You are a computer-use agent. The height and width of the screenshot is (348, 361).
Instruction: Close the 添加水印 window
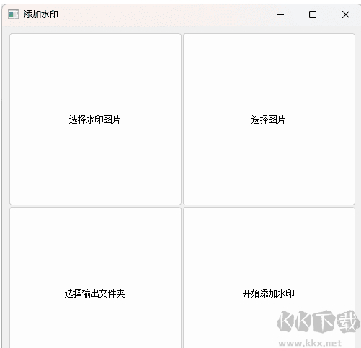[x=346, y=14]
